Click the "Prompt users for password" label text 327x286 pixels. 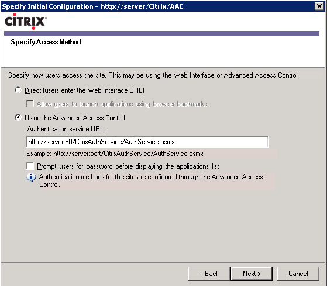128,166
